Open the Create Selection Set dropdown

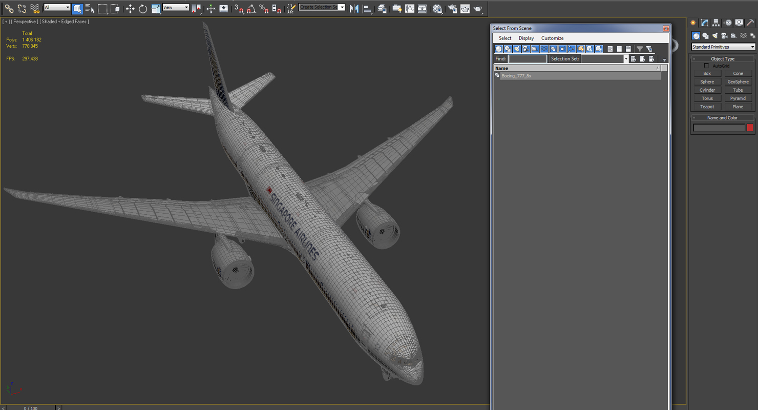tap(322, 7)
